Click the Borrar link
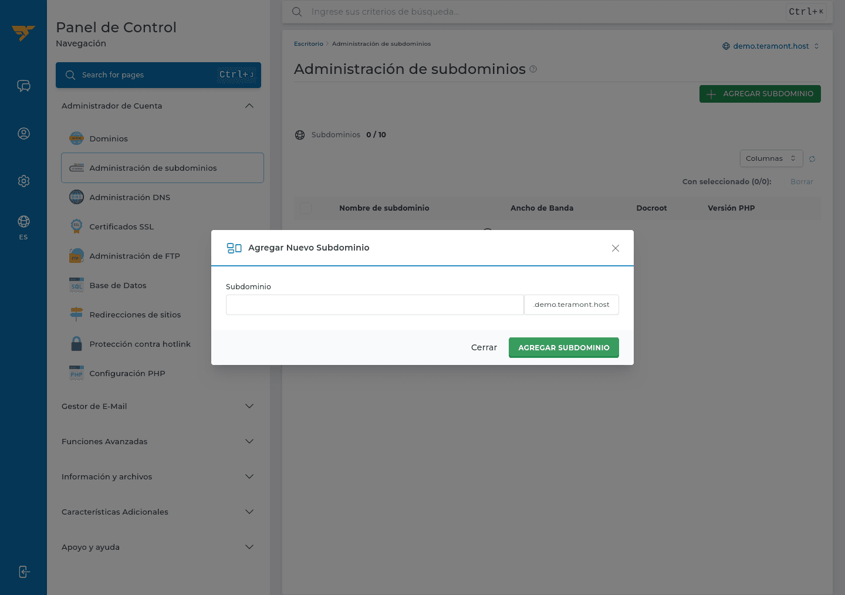 click(802, 182)
